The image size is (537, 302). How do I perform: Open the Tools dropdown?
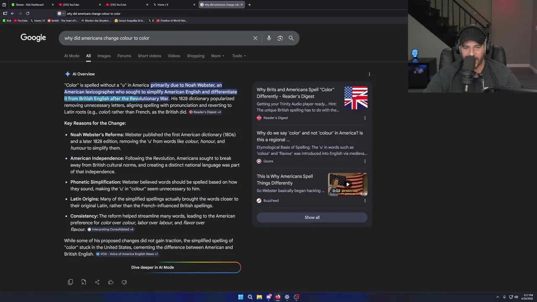pos(239,56)
